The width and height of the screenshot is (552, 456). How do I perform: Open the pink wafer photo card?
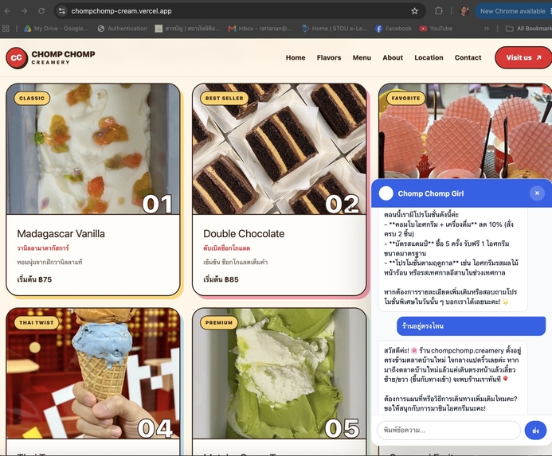coord(465,131)
